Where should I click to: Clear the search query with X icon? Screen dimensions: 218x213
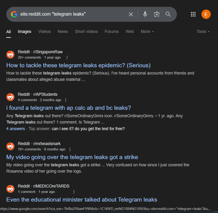click(x=131, y=14)
